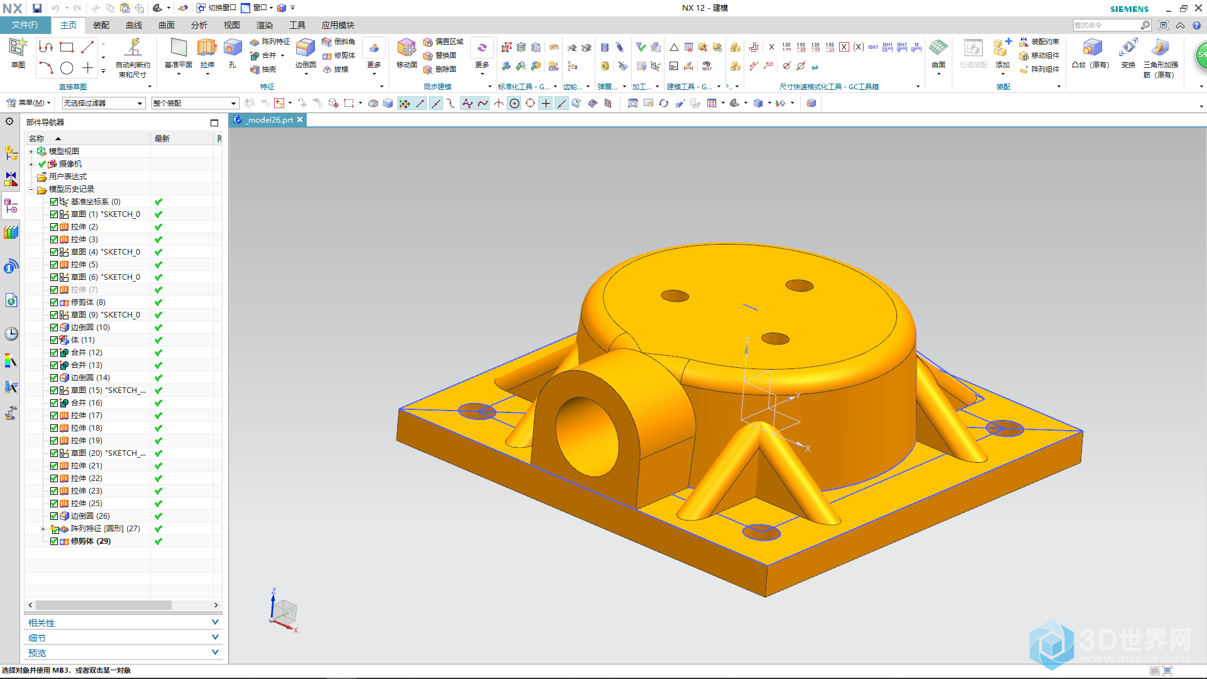Select the Replace Face (替换面) tool

pos(440,55)
